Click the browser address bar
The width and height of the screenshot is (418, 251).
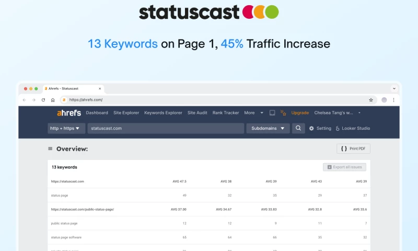(x=218, y=100)
